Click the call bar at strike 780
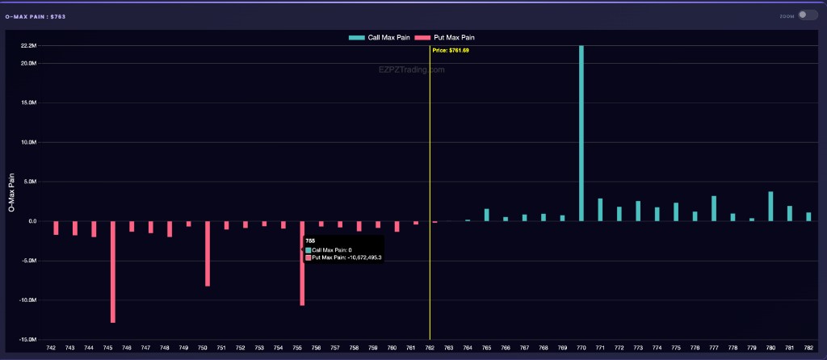Viewport: 827px width, 360px height. pos(770,207)
